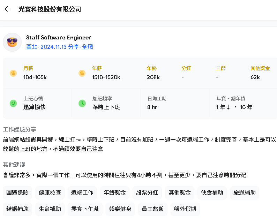
Task: Select the 娛樂健身 benefit tag
Action: coord(120,209)
